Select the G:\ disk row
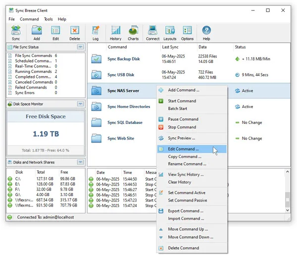 tap(46, 195)
